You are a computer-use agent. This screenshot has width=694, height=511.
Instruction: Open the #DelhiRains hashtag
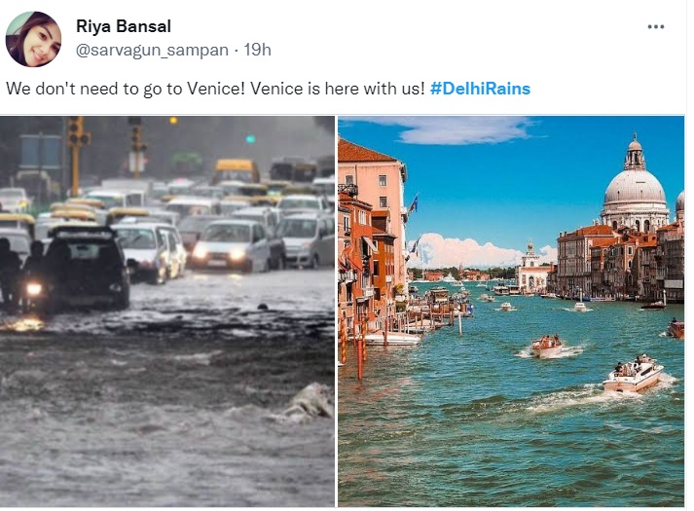point(480,89)
